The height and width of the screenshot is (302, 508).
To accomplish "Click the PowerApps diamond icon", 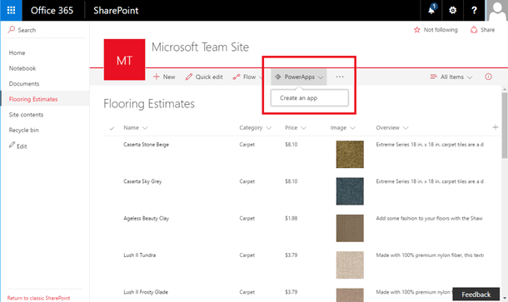I will [x=278, y=77].
